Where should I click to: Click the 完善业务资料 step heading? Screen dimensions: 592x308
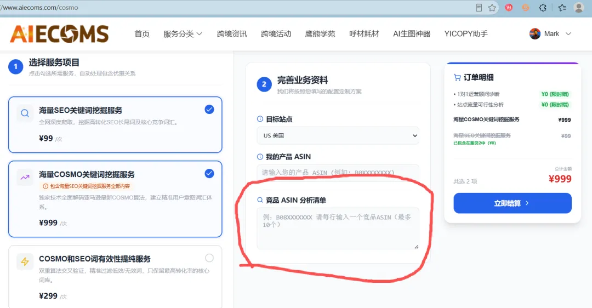point(303,80)
